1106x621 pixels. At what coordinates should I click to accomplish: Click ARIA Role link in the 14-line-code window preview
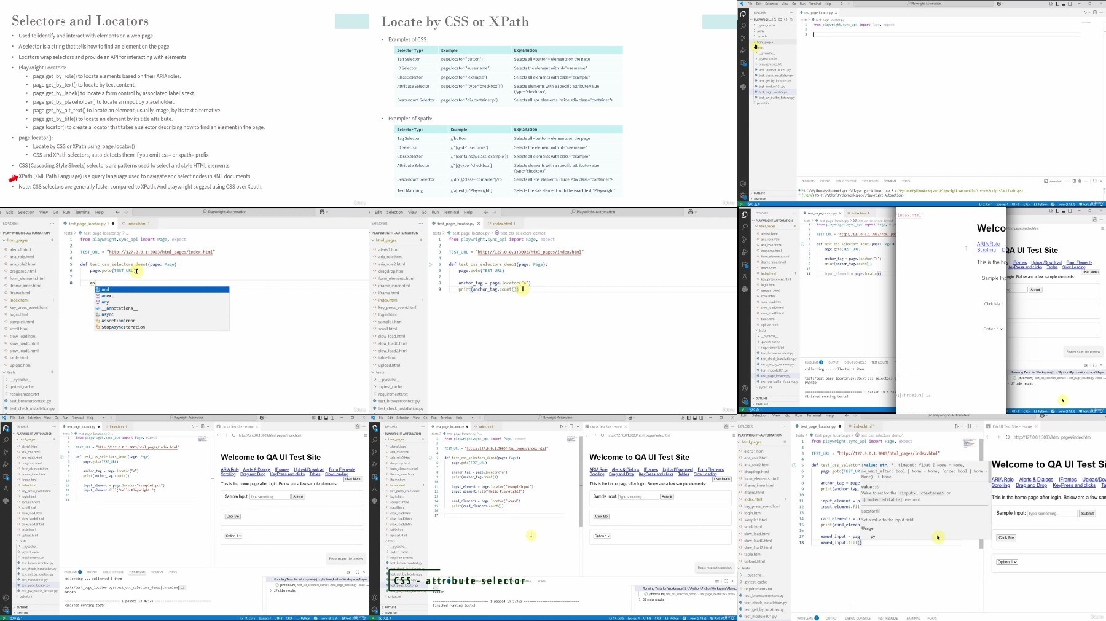230,469
